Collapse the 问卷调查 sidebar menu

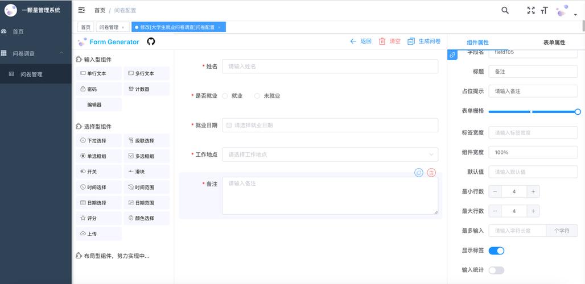(36, 53)
